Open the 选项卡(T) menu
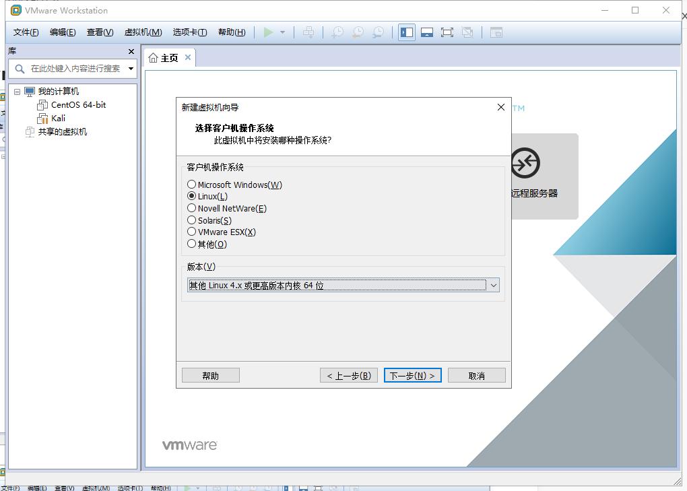Viewport: 687px width, 491px height. (190, 32)
